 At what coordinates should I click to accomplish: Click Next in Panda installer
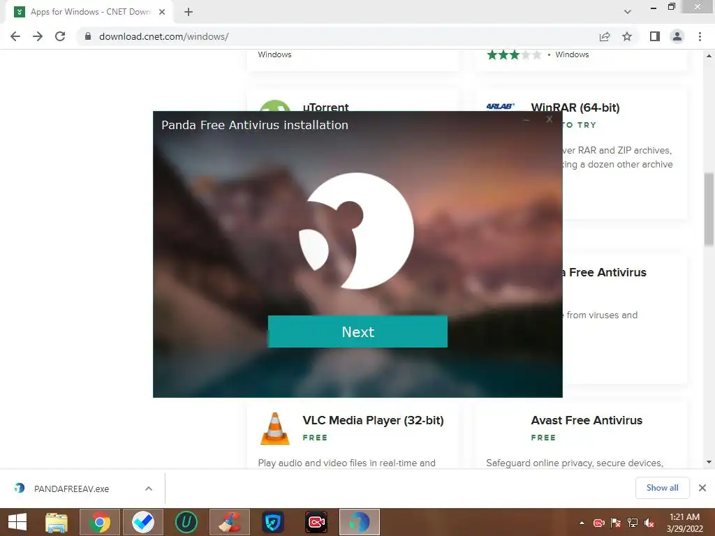pos(357,332)
